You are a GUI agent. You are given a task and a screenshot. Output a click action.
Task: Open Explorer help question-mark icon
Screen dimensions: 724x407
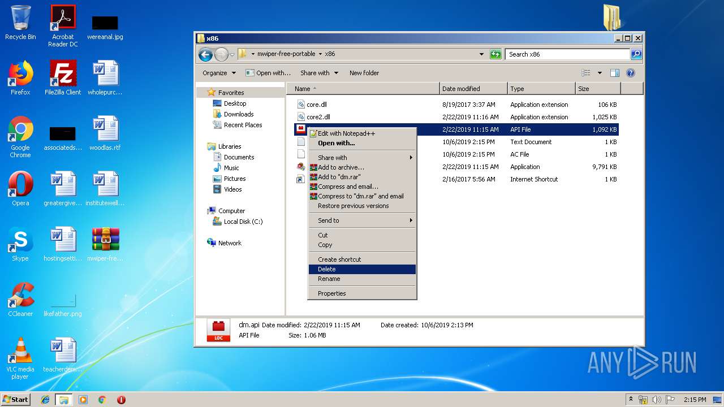pyautogui.click(x=631, y=73)
